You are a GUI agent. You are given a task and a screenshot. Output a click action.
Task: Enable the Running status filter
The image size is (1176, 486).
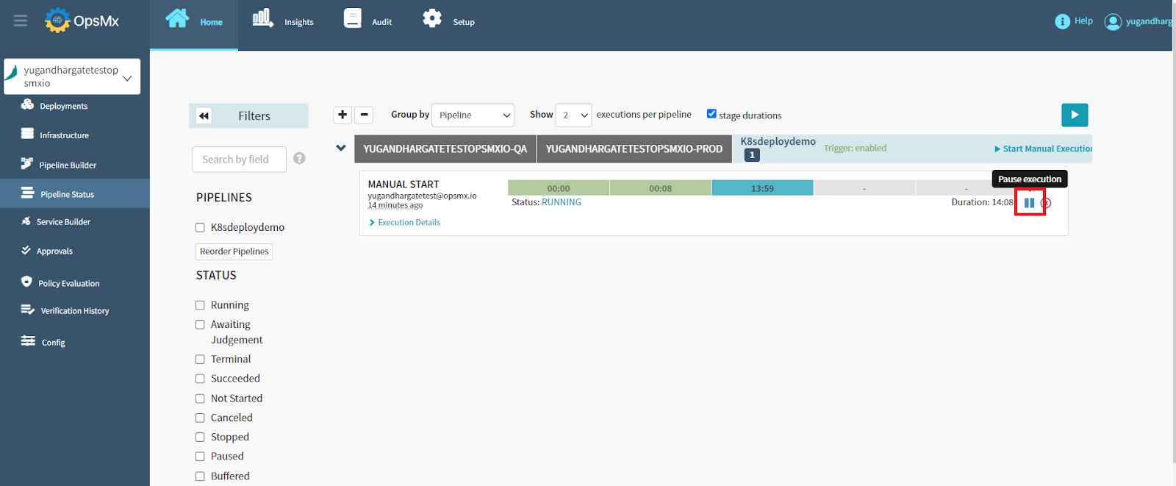(200, 305)
